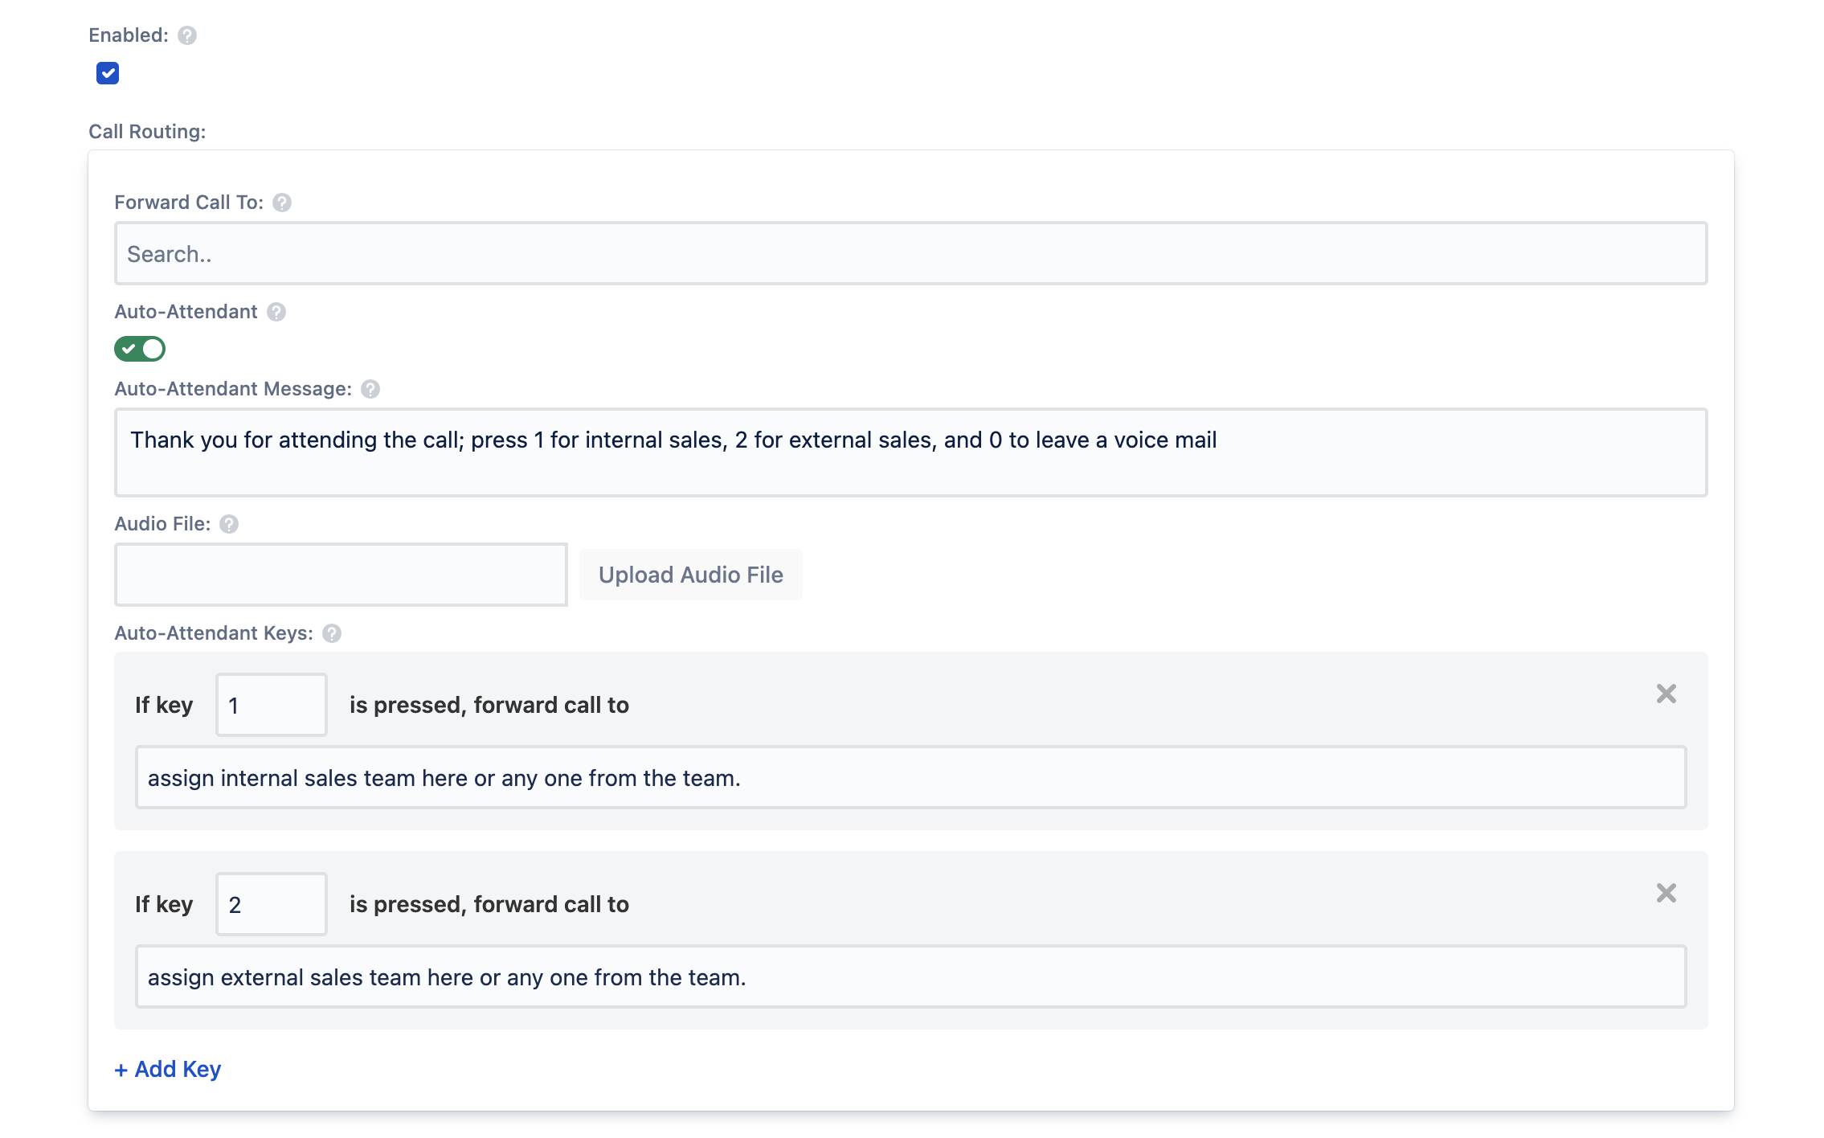
Task: Click help icon beside Forward Call To
Action: point(282,203)
